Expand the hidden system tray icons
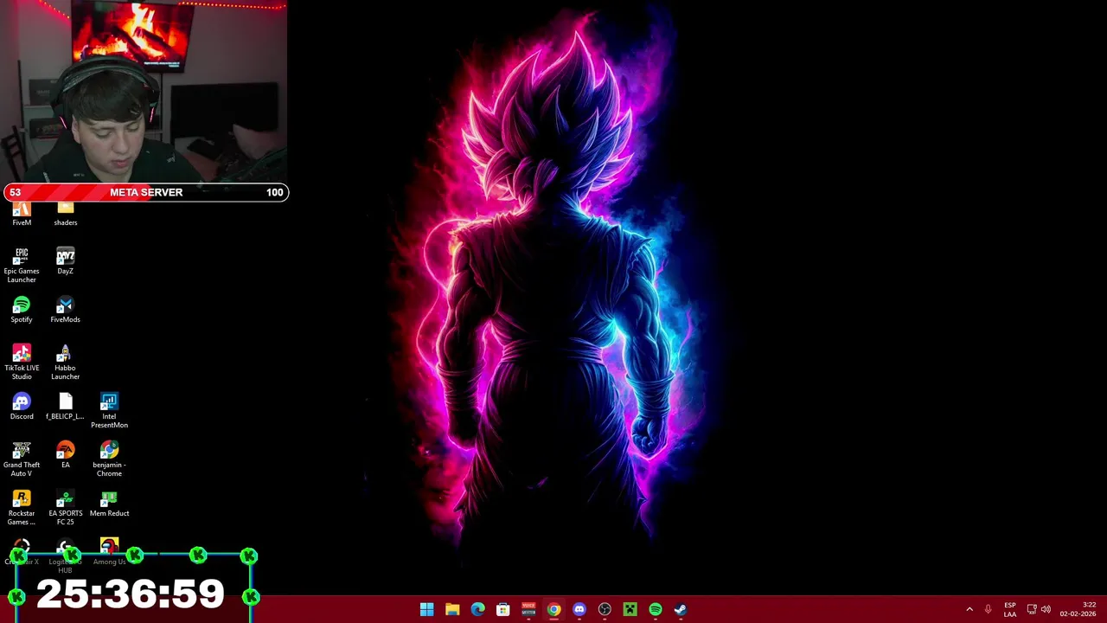Image resolution: width=1107 pixels, height=623 pixels. click(969, 609)
